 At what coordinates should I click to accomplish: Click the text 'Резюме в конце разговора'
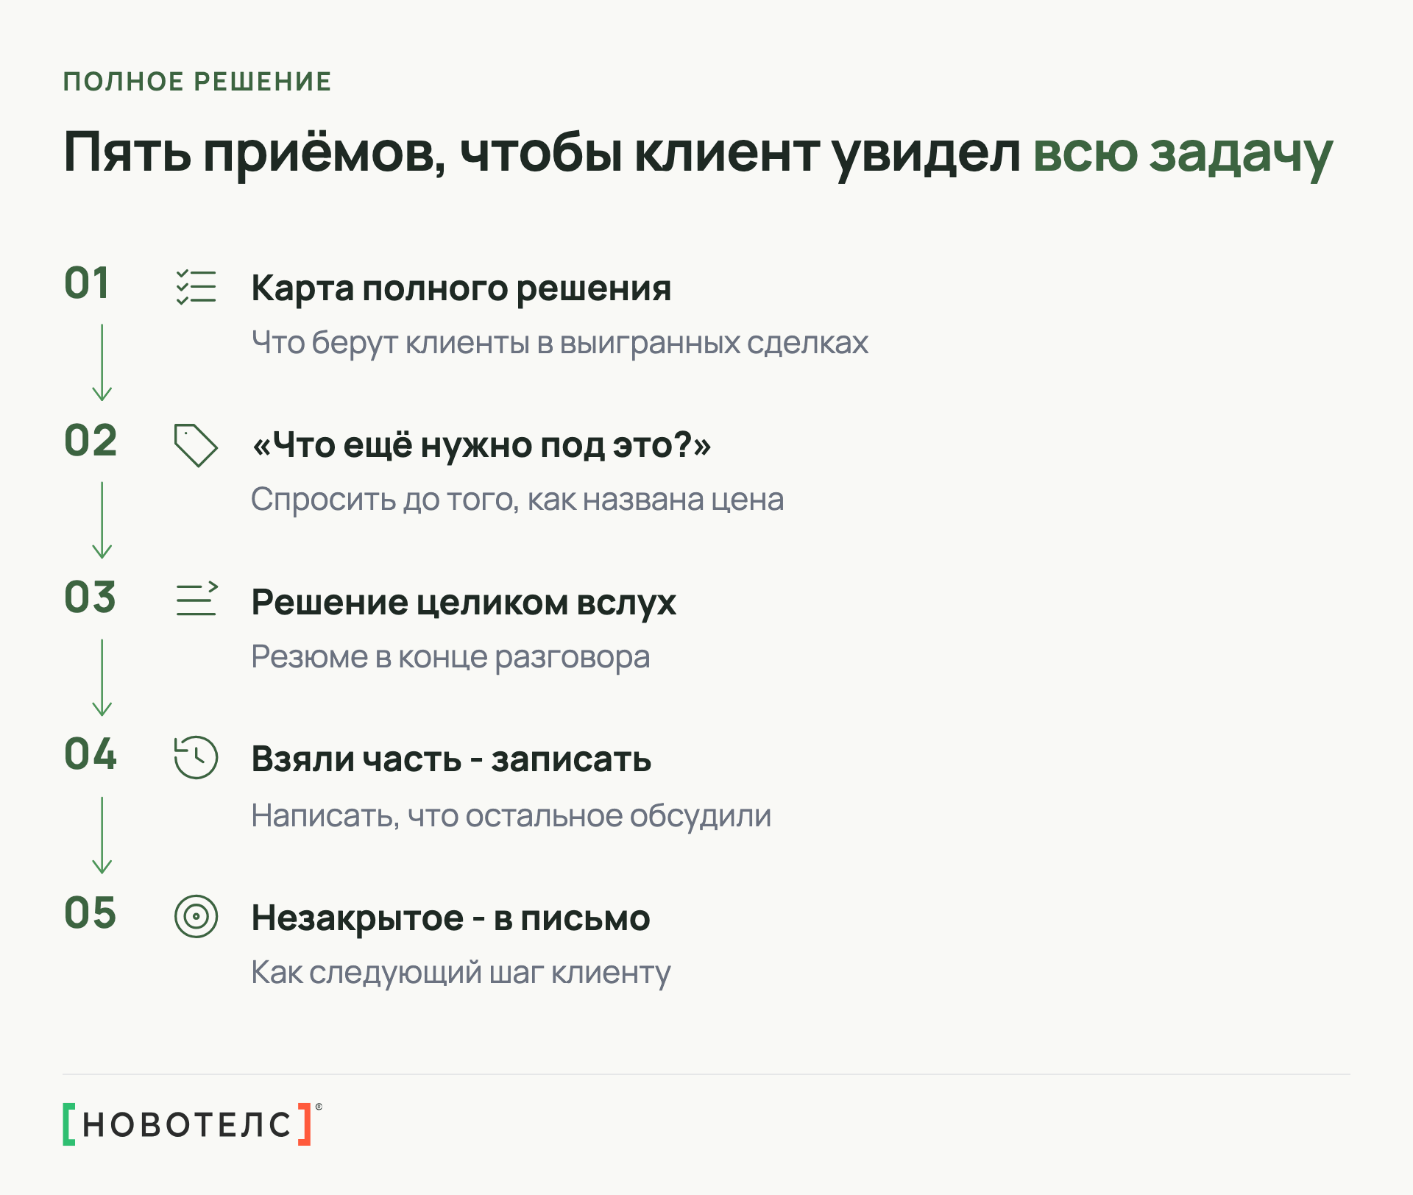point(450,657)
